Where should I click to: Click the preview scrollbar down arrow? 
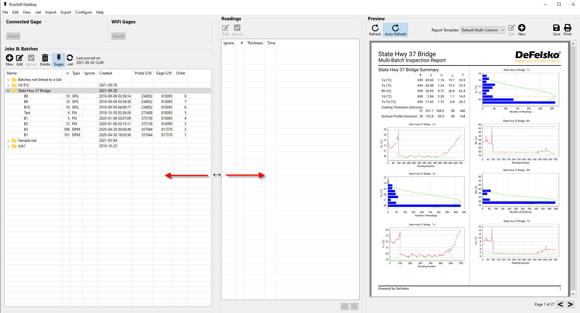(x=573, y=294)
